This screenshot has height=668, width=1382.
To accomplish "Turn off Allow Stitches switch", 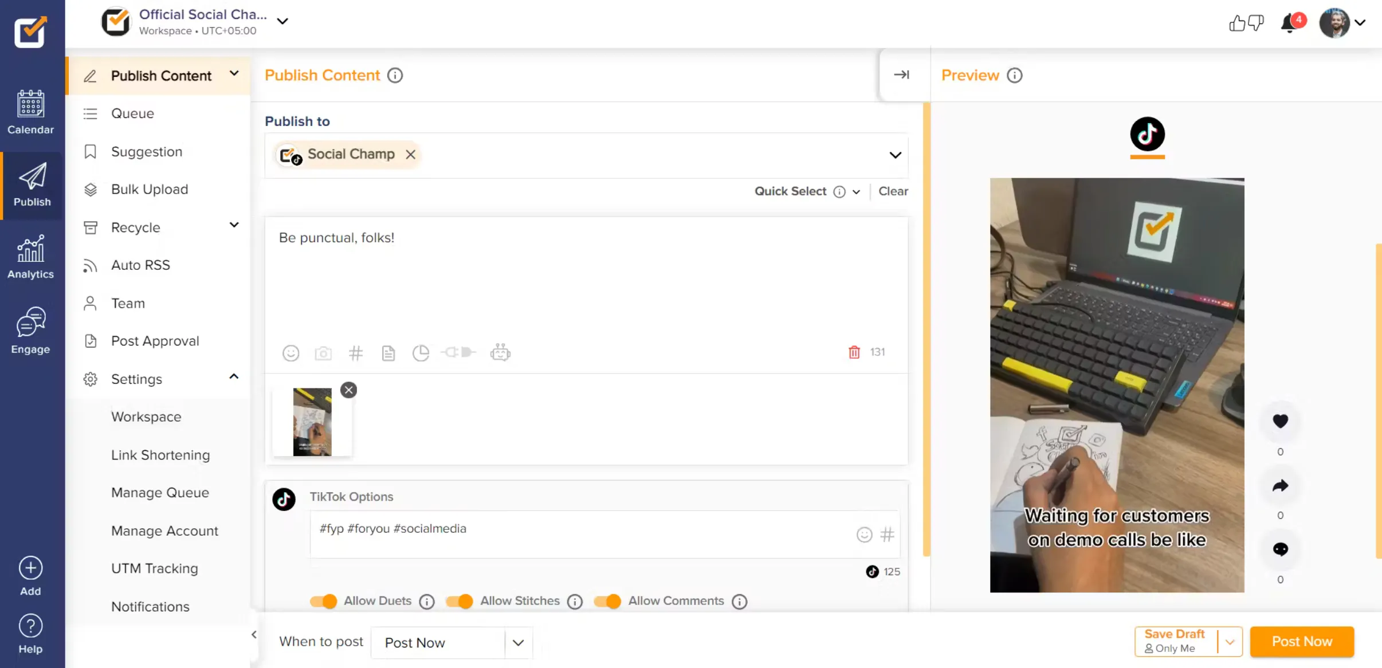I will [x=460, y=601].
